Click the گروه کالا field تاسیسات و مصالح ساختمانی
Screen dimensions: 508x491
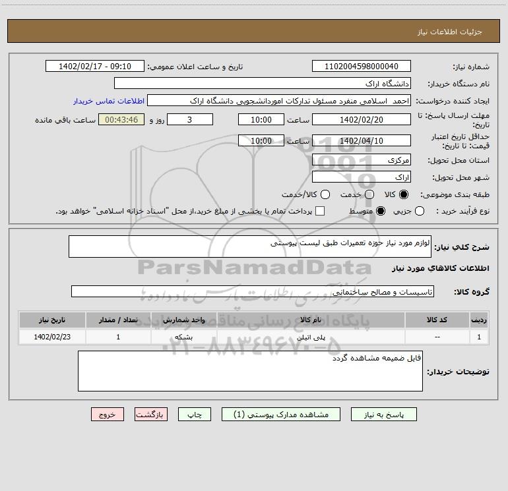(x=253, y=291)
